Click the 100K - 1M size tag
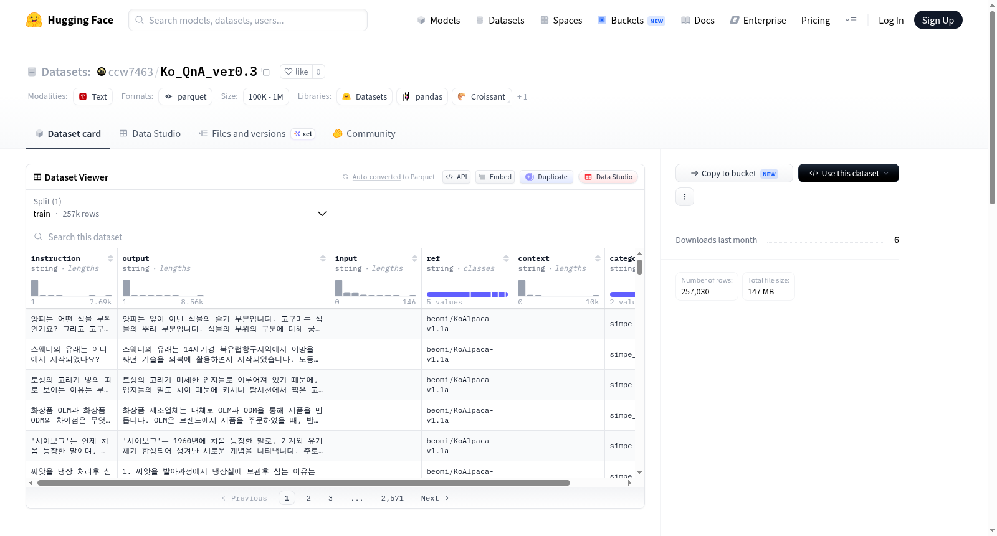 pos(265,96)
